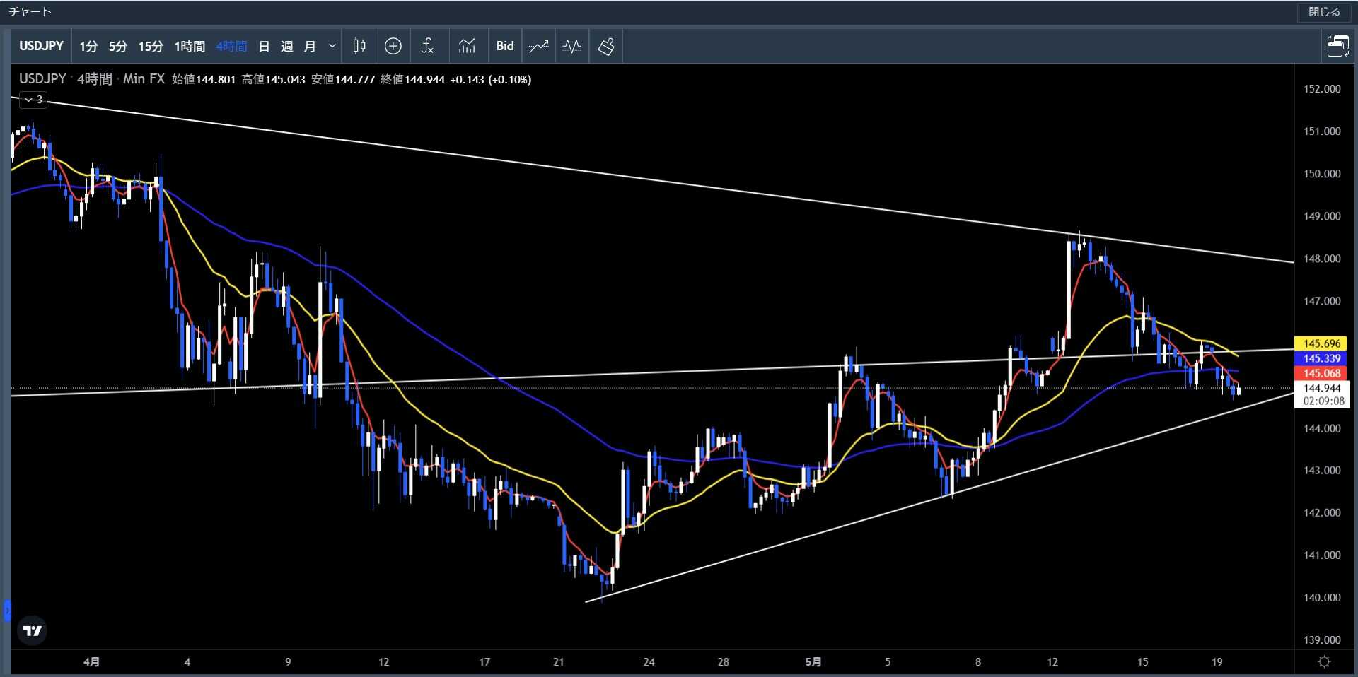The width and height of the screenshot is (1358, 677).
Task: Open chart settings gear at bottom right
Action: point(1325,662)
